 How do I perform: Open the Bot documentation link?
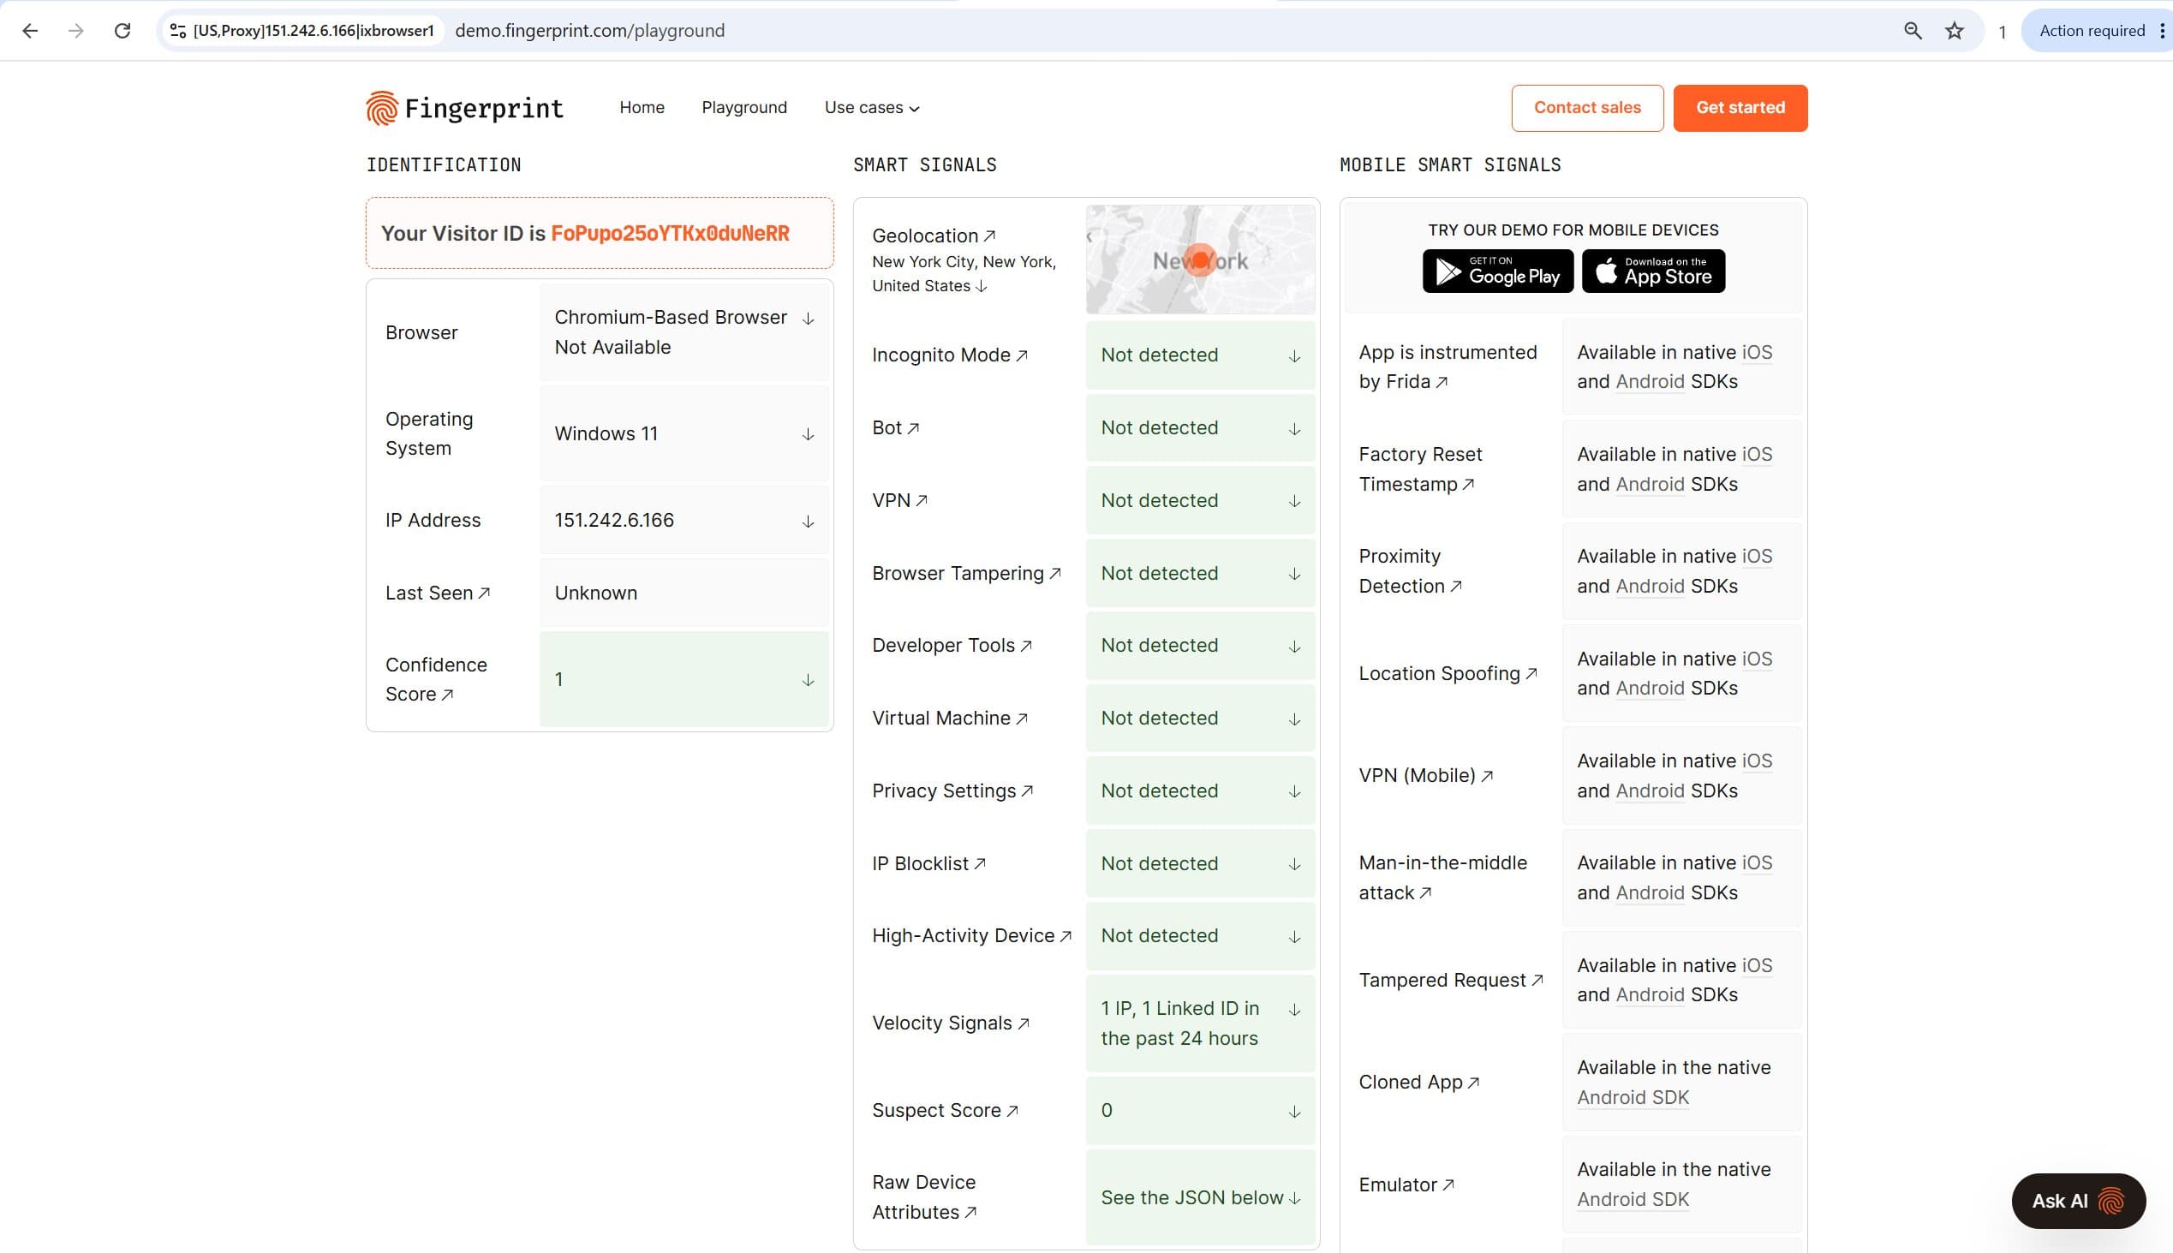pyautogui.click(x=896, y=427)
